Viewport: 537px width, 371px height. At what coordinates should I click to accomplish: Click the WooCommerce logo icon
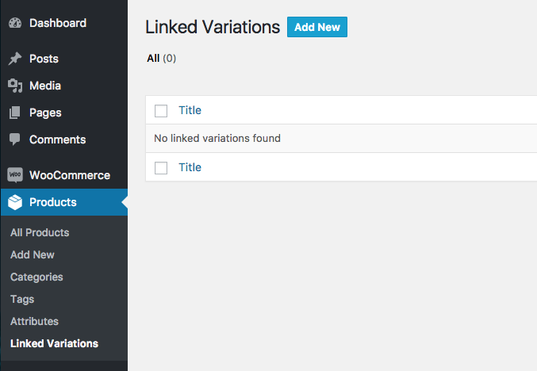point(15,175)
